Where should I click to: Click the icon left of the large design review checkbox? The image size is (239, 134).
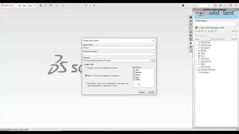click(x=196, y=28)
